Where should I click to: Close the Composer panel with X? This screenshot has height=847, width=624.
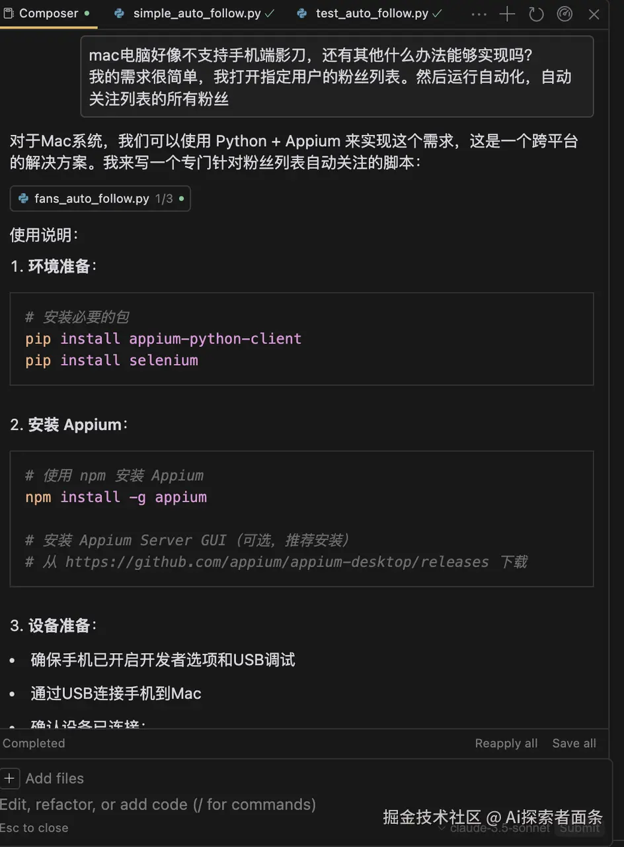tap(594, 14)
